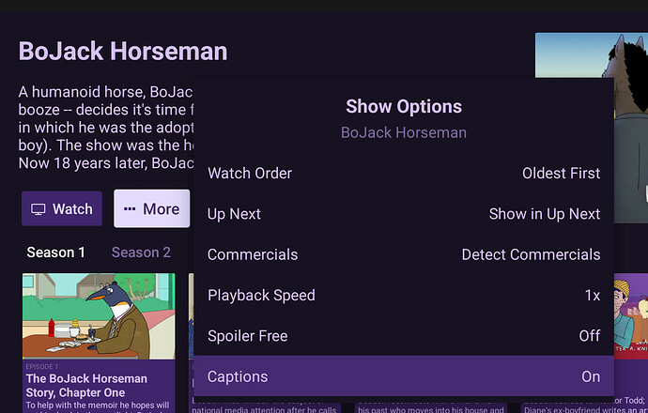
Task: Click the Spoiler Free Off value
Action: click(x=590, y=336)
